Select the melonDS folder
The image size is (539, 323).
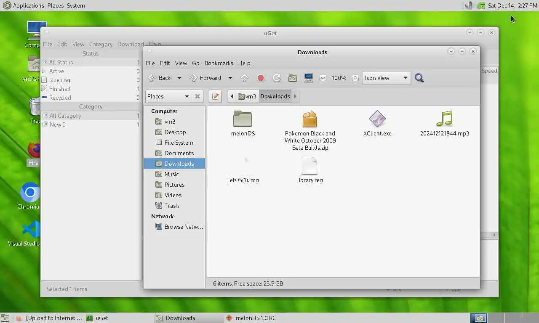point(243,124)
